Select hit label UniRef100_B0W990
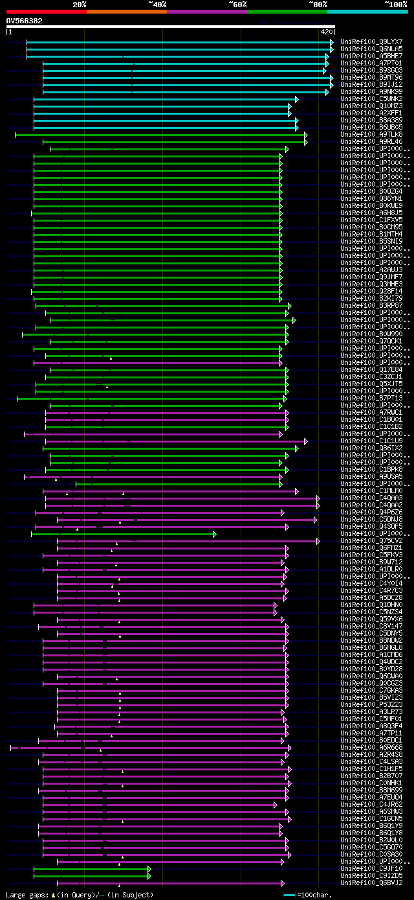The height and width of the screenshot is (900, 414). click(x=371, y=334)
